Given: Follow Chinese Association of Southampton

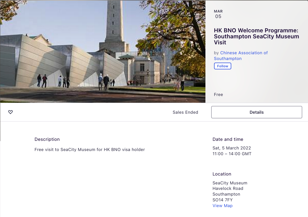Looking at the screenshot, I should 223,66.
